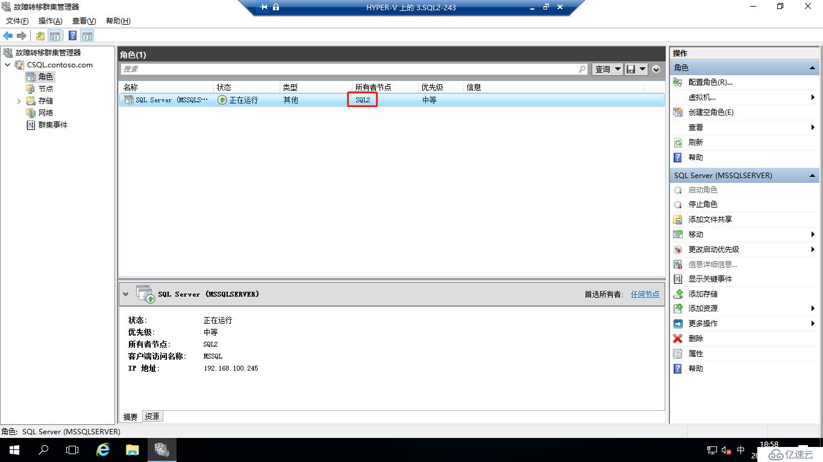Switch to the 资源 tab
This screenshot has height=462, width=823.
[152, 416]
